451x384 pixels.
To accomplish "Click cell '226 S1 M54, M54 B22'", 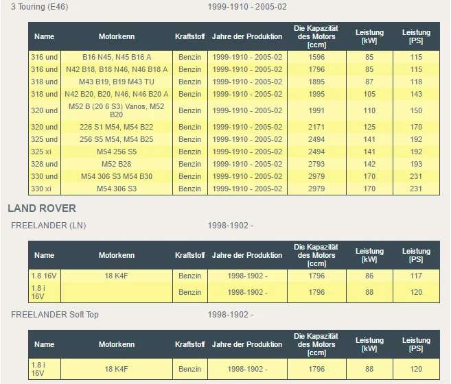I will pyautogui.click(x=117, y=127).
